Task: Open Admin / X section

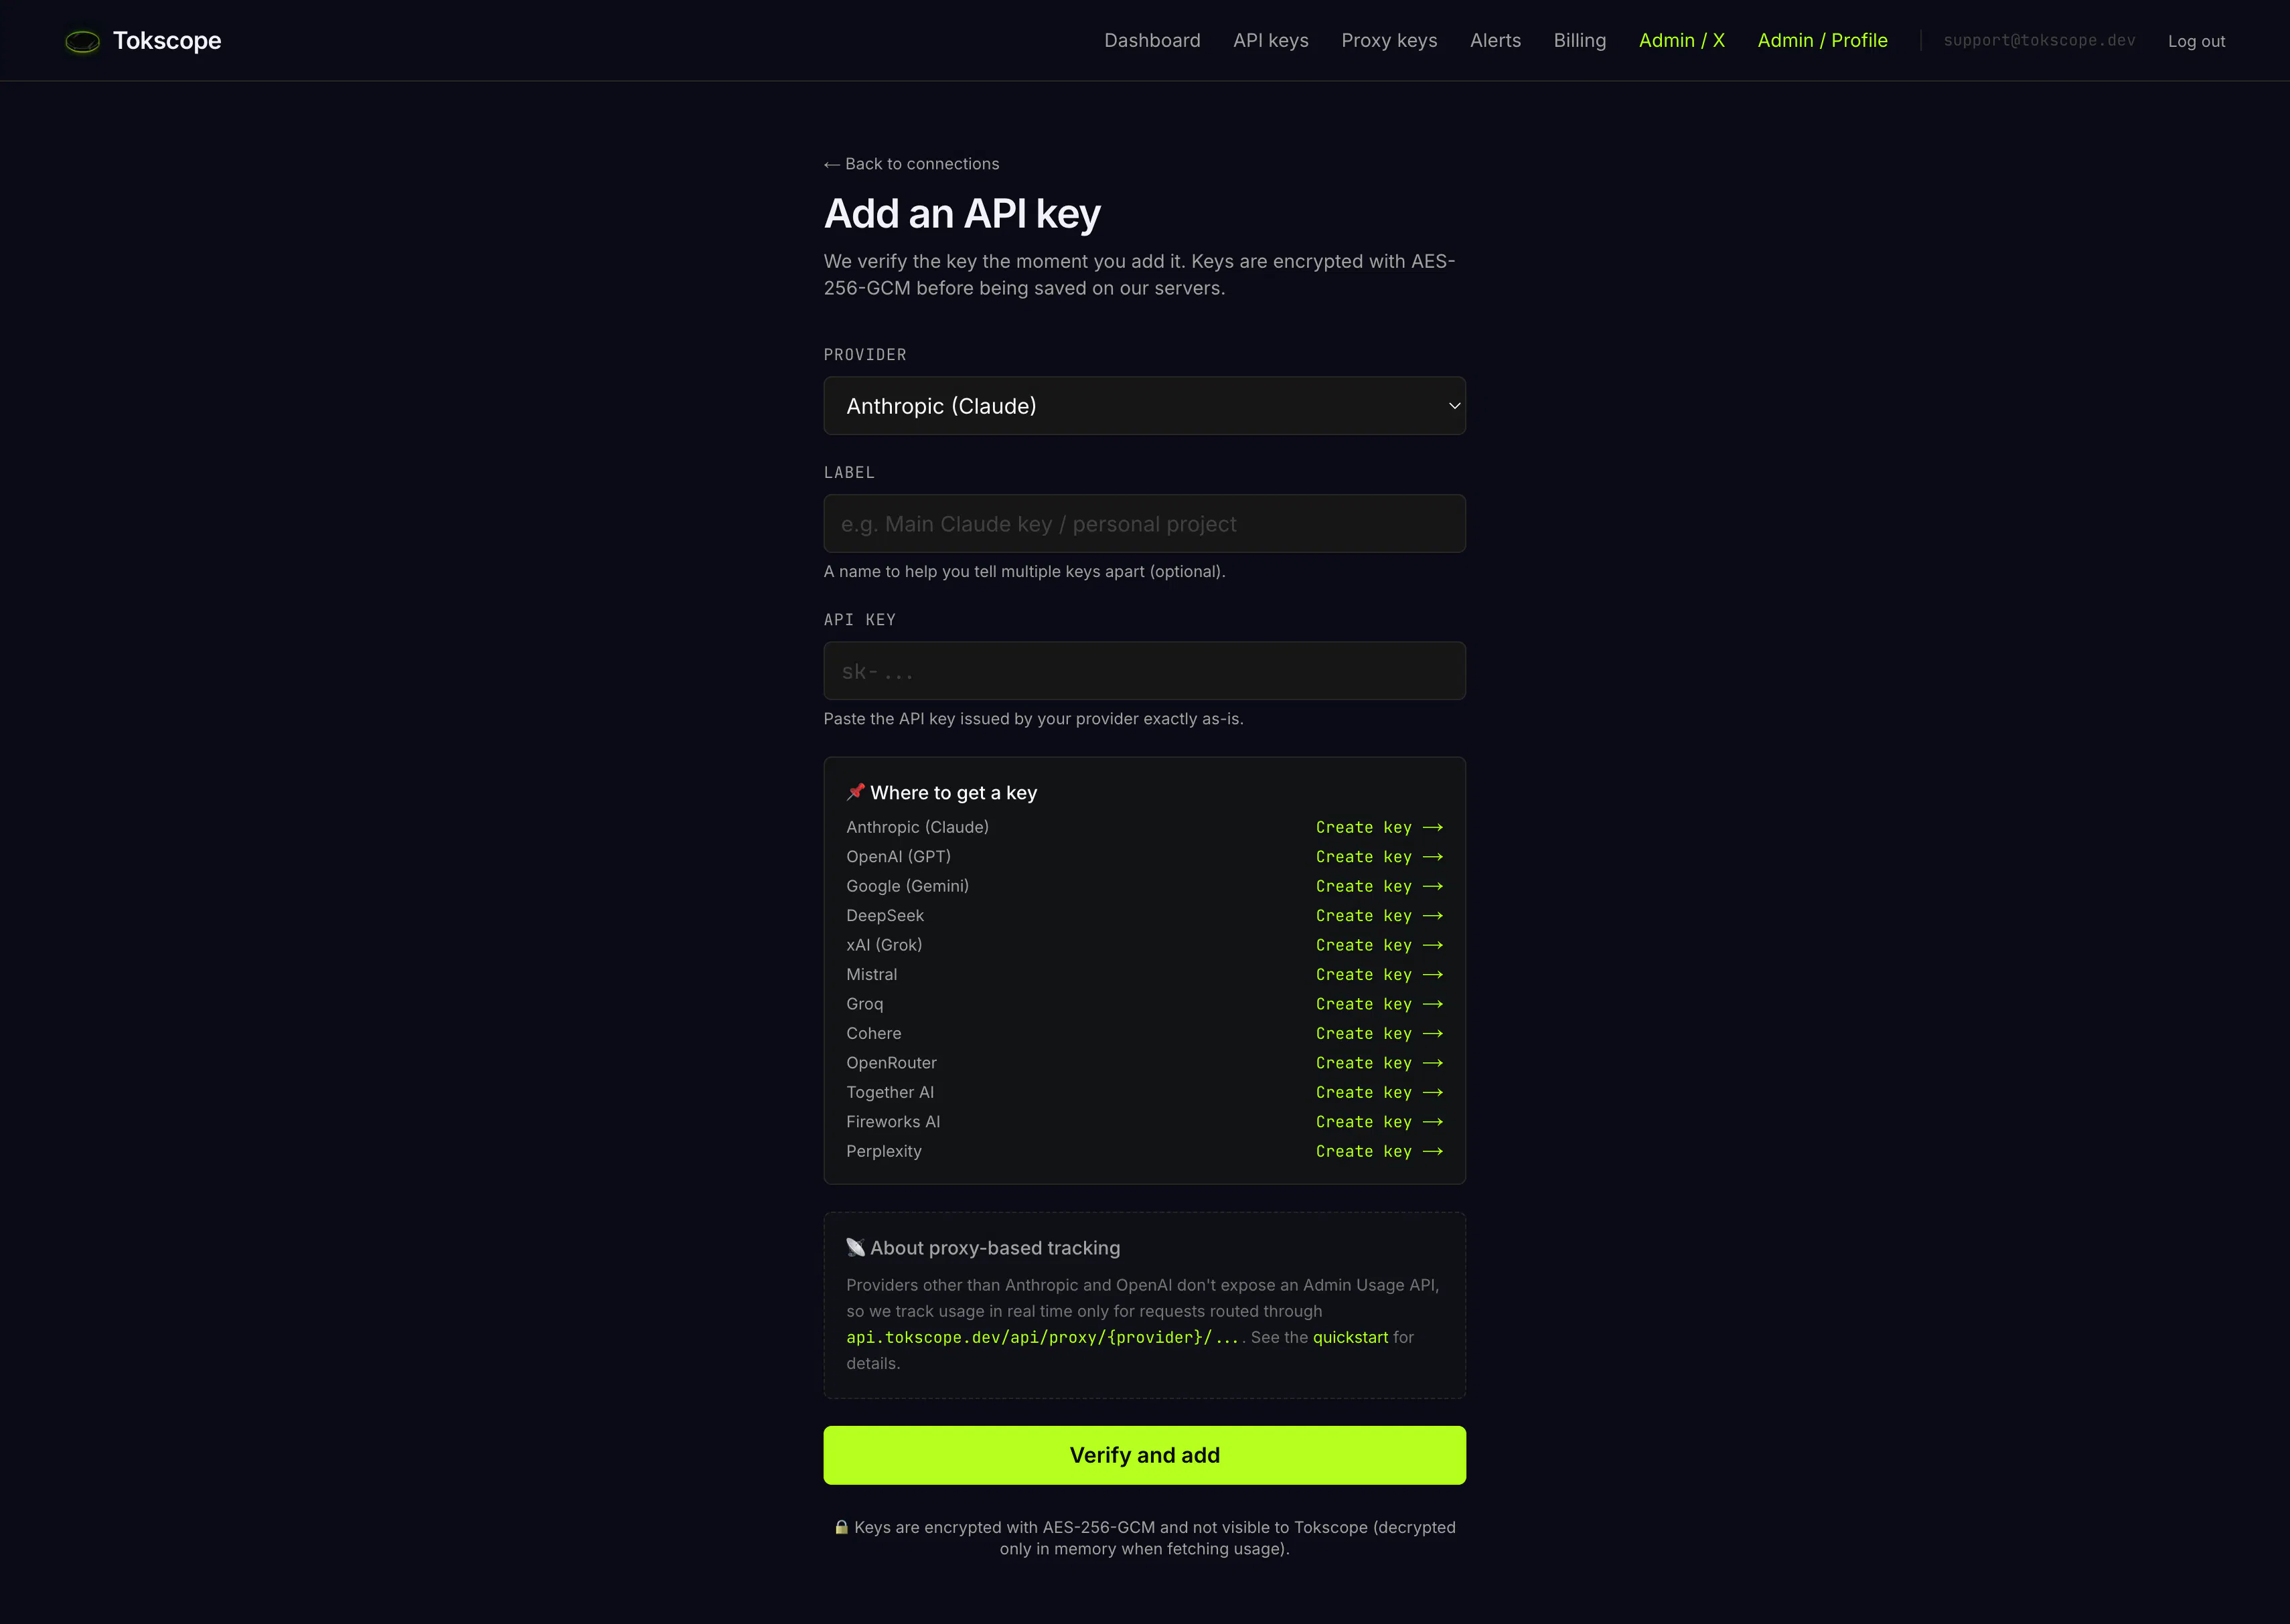Action: (1682, 41)
